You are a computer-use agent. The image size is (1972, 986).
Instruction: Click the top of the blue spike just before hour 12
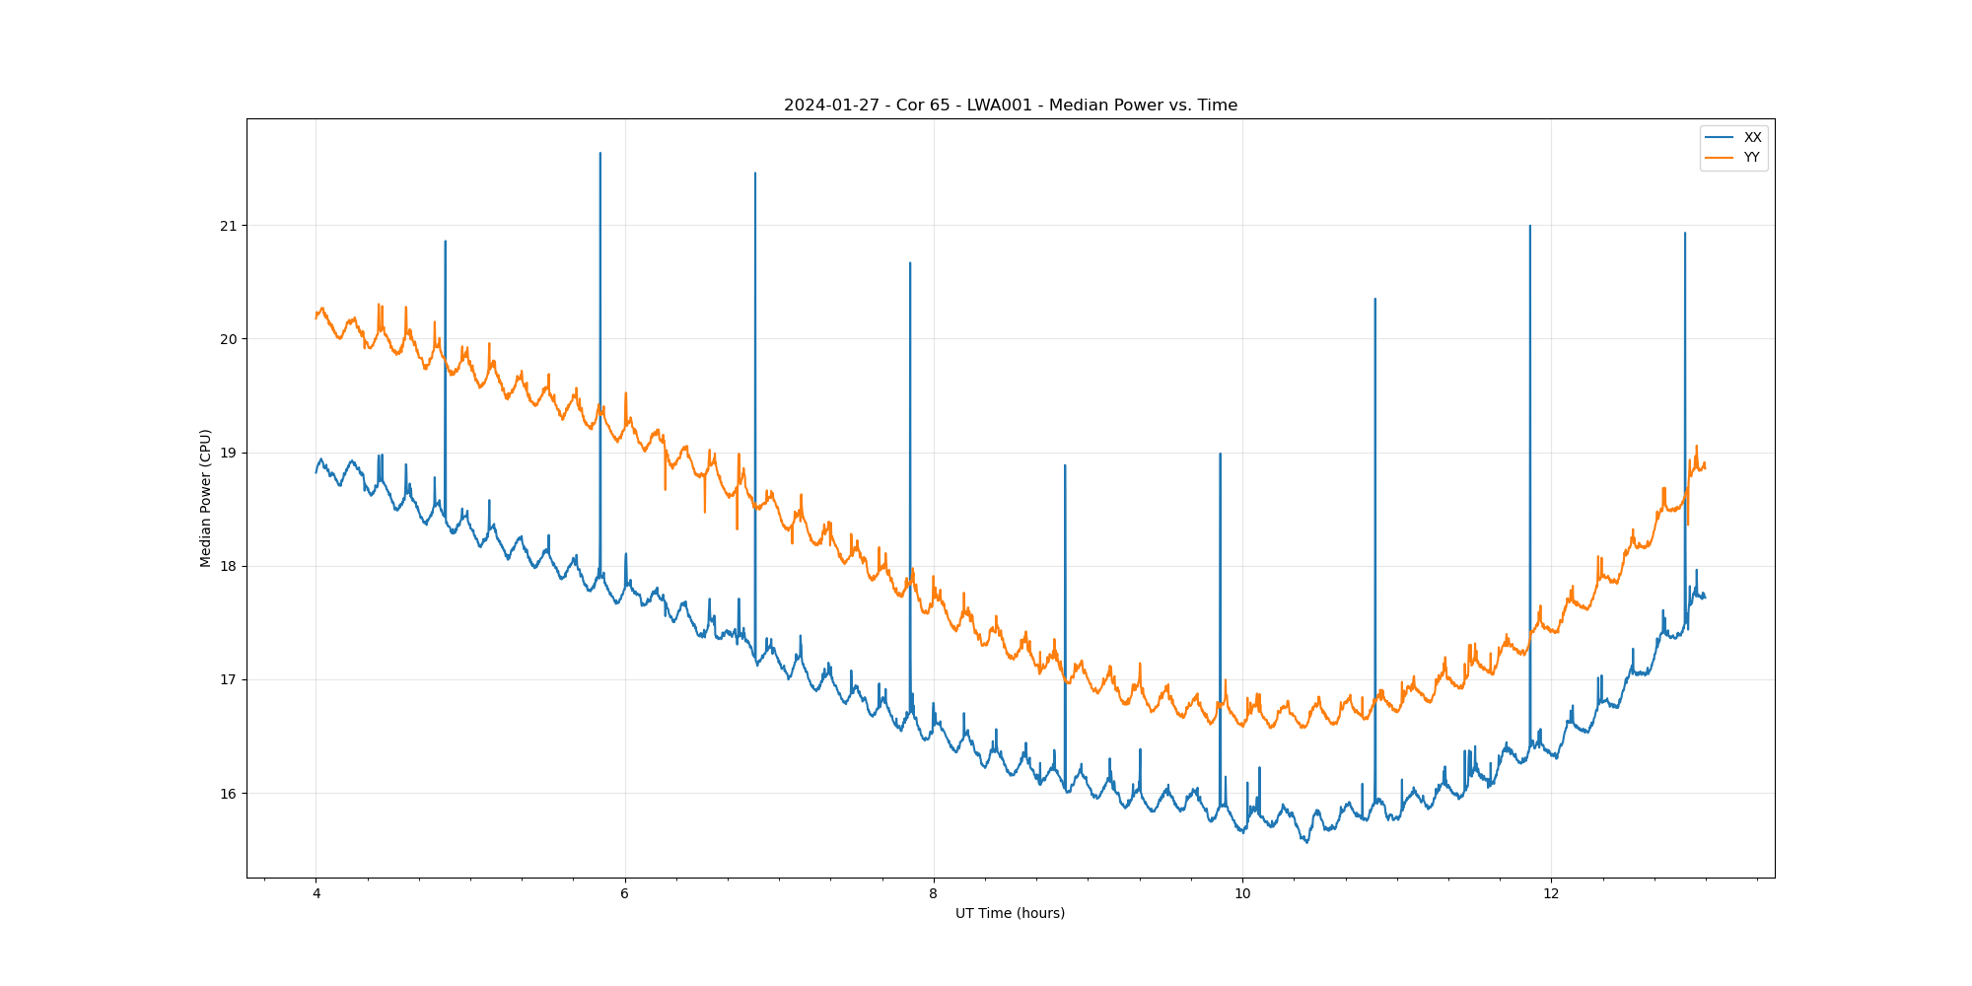1530,227
